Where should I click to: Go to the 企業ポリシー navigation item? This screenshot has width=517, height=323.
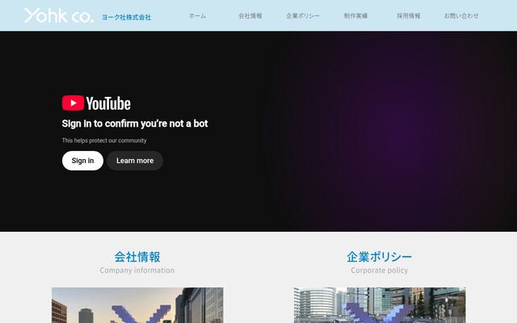(x=303, y=16)
